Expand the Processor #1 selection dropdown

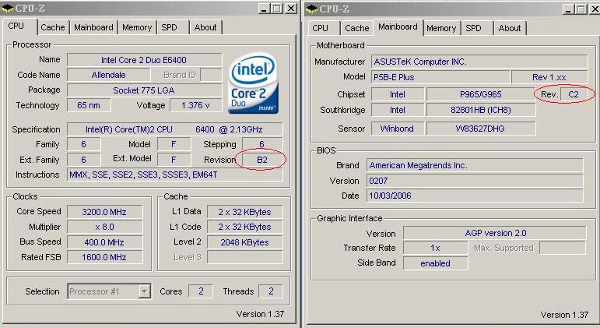[144, 291]
